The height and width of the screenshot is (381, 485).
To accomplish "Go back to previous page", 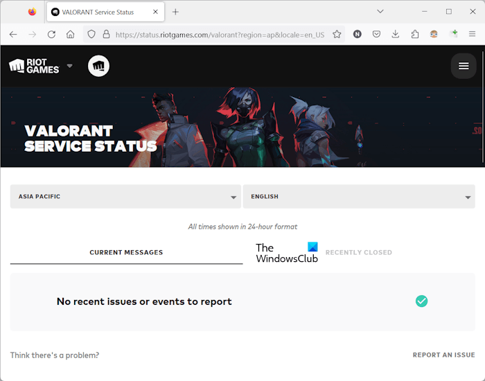I will pos(13,35).
